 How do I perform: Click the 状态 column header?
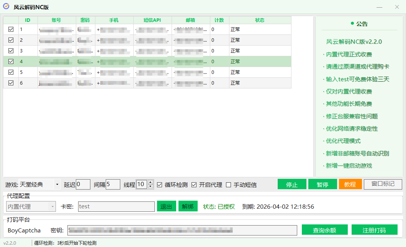coord(260,20)
